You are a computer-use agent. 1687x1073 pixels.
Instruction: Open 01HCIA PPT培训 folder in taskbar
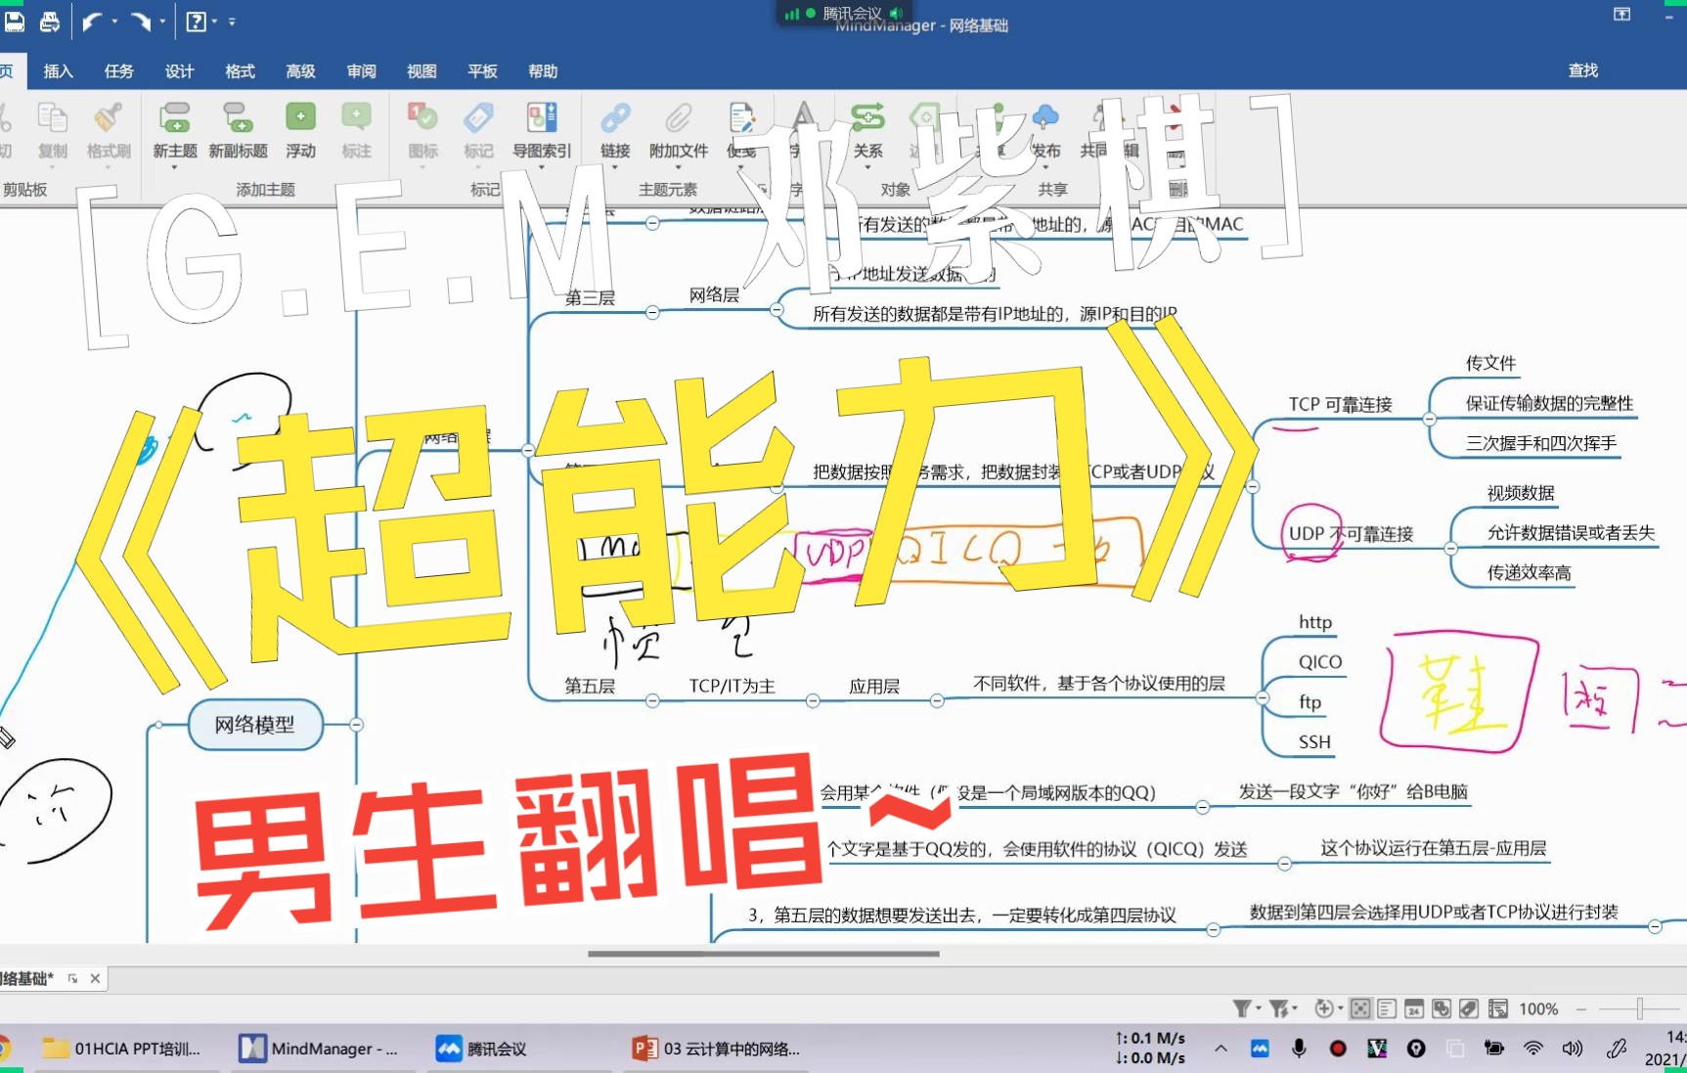121,1049
